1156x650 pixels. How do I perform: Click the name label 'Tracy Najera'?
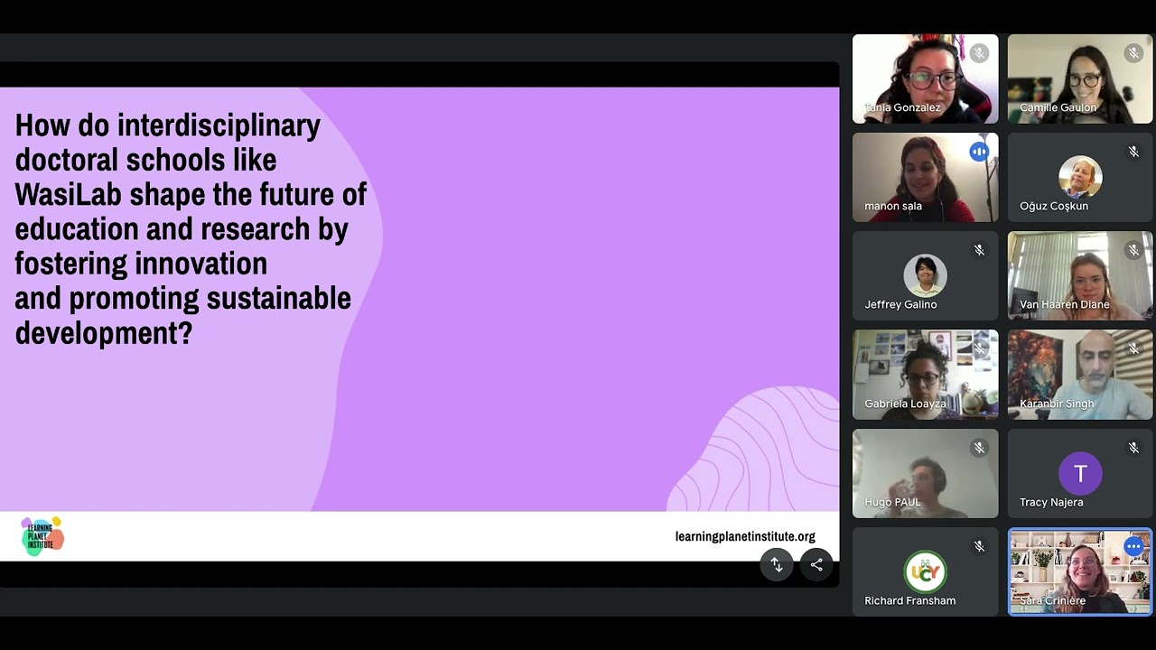coord(1051,502)
